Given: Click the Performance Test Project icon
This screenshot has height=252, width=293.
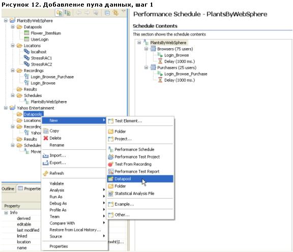Looking at the screenshot, I should click(110, 157).
